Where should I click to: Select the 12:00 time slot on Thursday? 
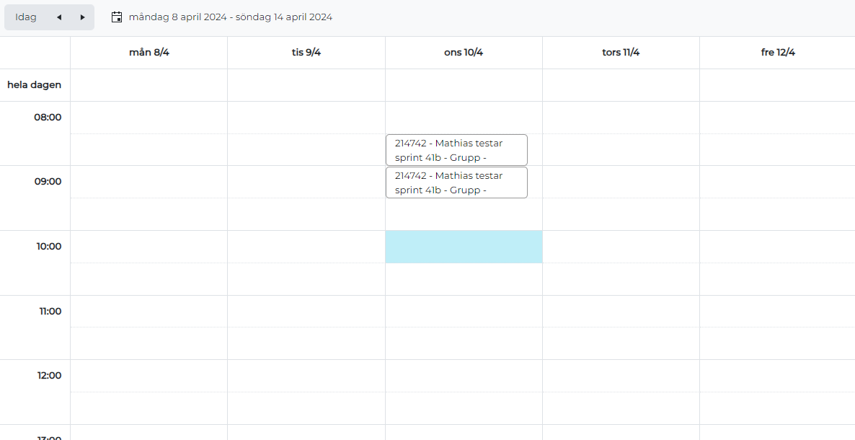point(621,376)
